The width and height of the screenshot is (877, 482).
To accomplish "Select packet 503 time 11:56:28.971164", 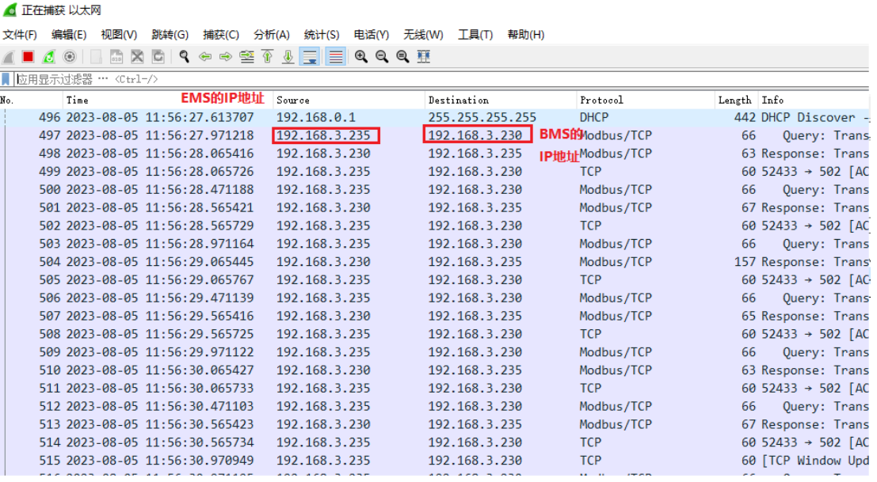I will tap(160, 244).
